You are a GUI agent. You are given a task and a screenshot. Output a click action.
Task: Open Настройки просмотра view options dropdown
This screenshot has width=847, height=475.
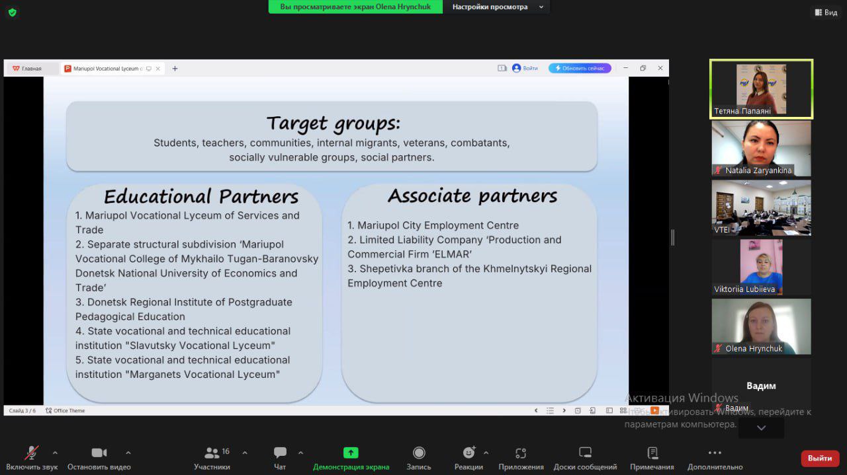pyautogui.click(x=497, y=7)
